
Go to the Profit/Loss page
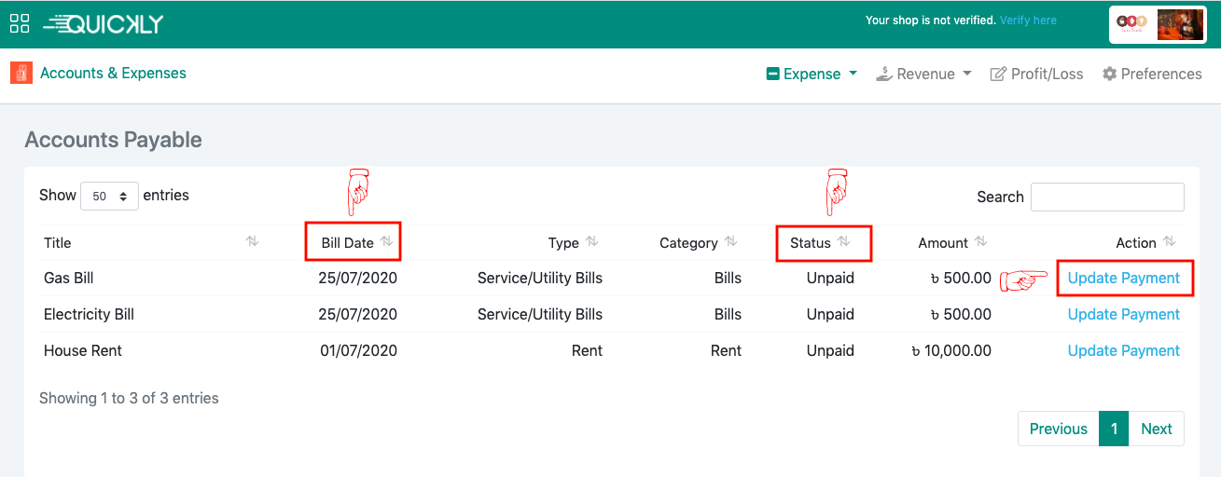tap(1036, 74)
